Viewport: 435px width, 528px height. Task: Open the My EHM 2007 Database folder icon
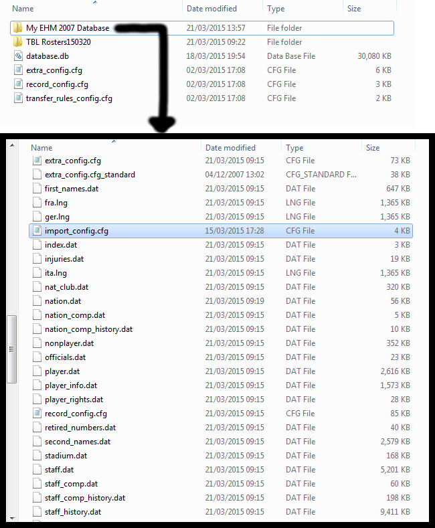pos(18,28)
